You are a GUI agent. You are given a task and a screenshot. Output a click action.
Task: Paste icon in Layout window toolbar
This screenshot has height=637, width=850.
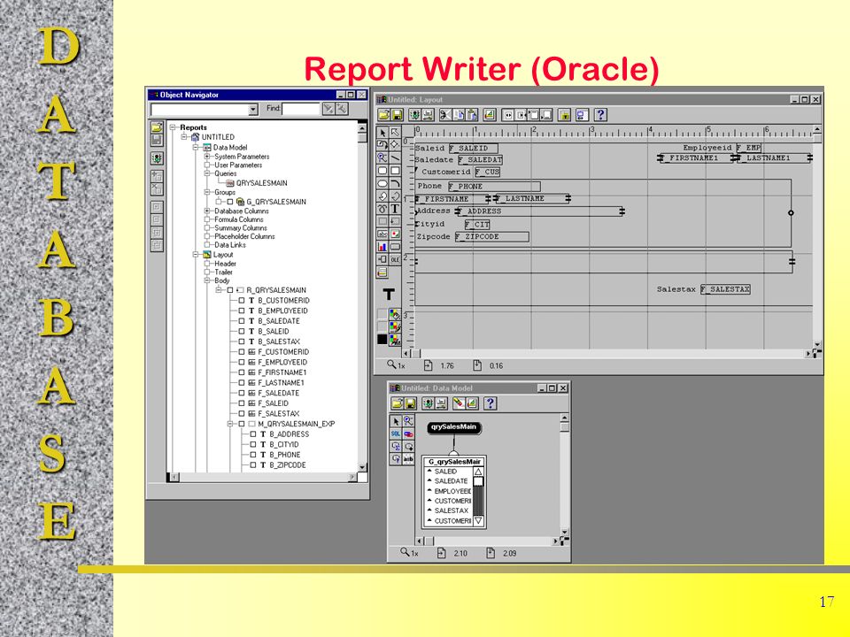(472, 115)
